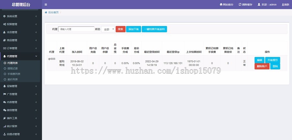This screenshot has height=140, width=292.
Task: Click the circle icon beside 手续费列表
Action: coord(5,74)
